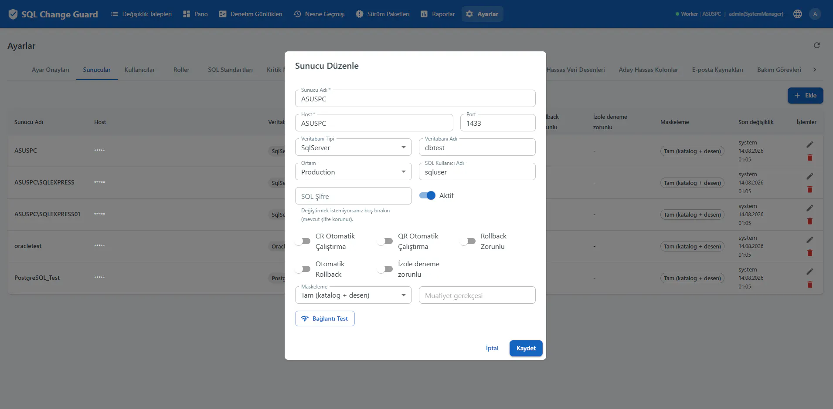The height and width of the screenshot is (409, 833).
Task: Switch to Hassas Veri Desenleri tab
Action: tap(575, 70)
